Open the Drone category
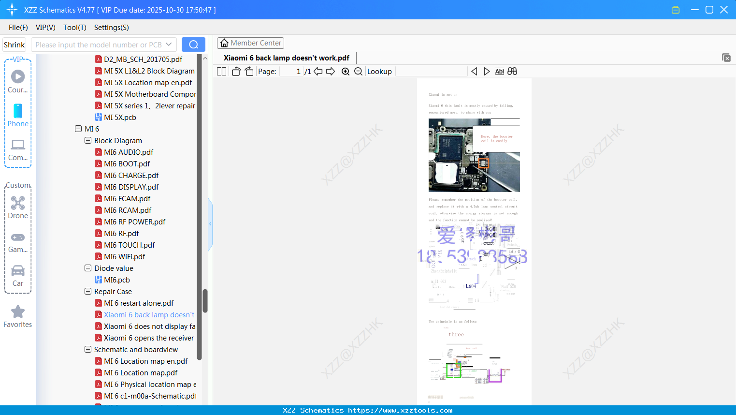736x415 pixels. pos(18,207)
